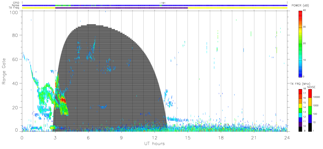Screen dimensions: 323x149
Task: Click the UT hours axis title
Action: tap(154, 143)
